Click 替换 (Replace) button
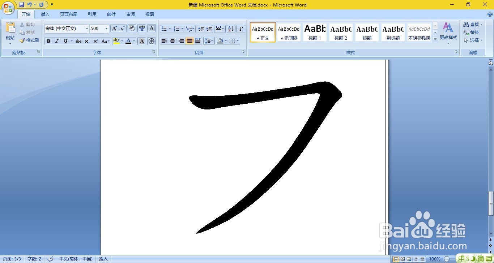Image resolution: width=494 pixels, height=263 pixels. pyautogui.click(x=471, y=33)
